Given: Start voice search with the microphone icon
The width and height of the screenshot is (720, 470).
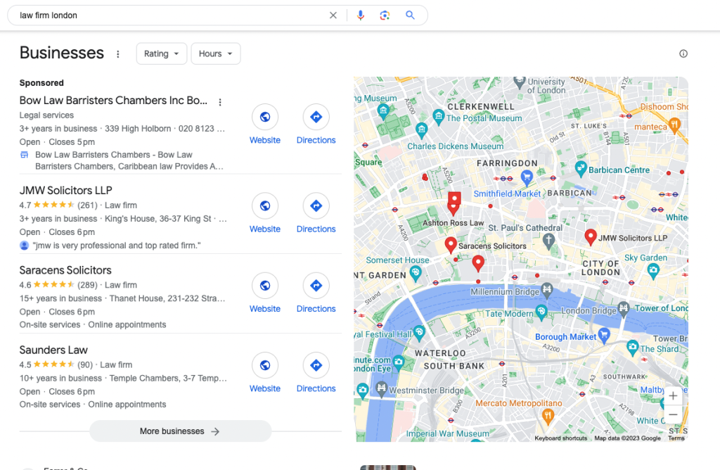Looking at the screenshot, I should tap(361, 15).
